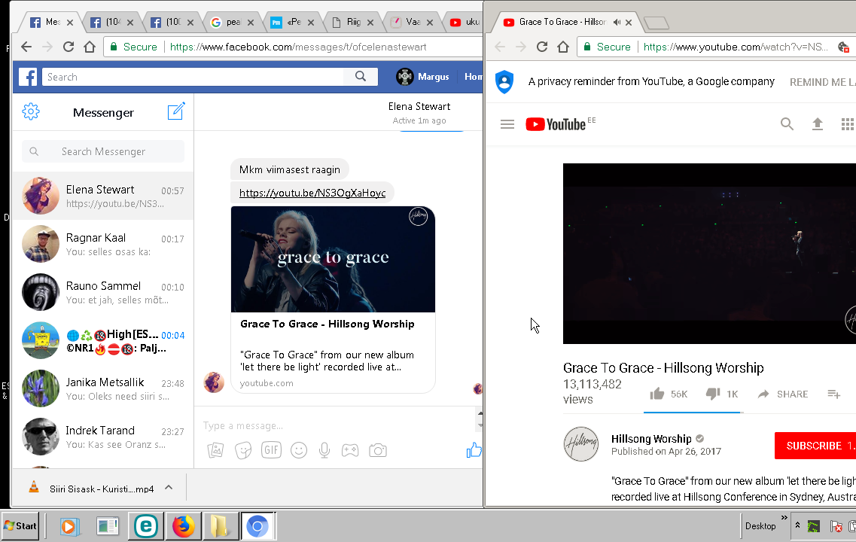
Task: Attach a photo to the message
Action: [215, 450]
